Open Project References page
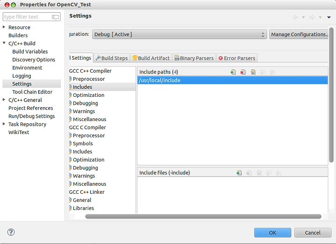Image resolution: width=336 pixels, height=244 pixels. point(31,108)
